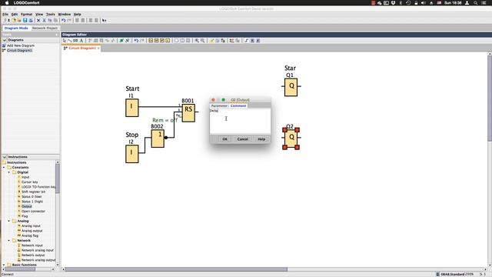Collapse the Network tree folder

click(8, 241)
